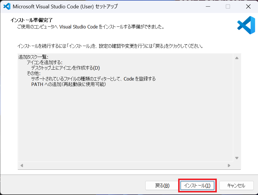Click the PATH への追加 line
The height and width of the screenshot is (195, 258).
click(69, 85)
